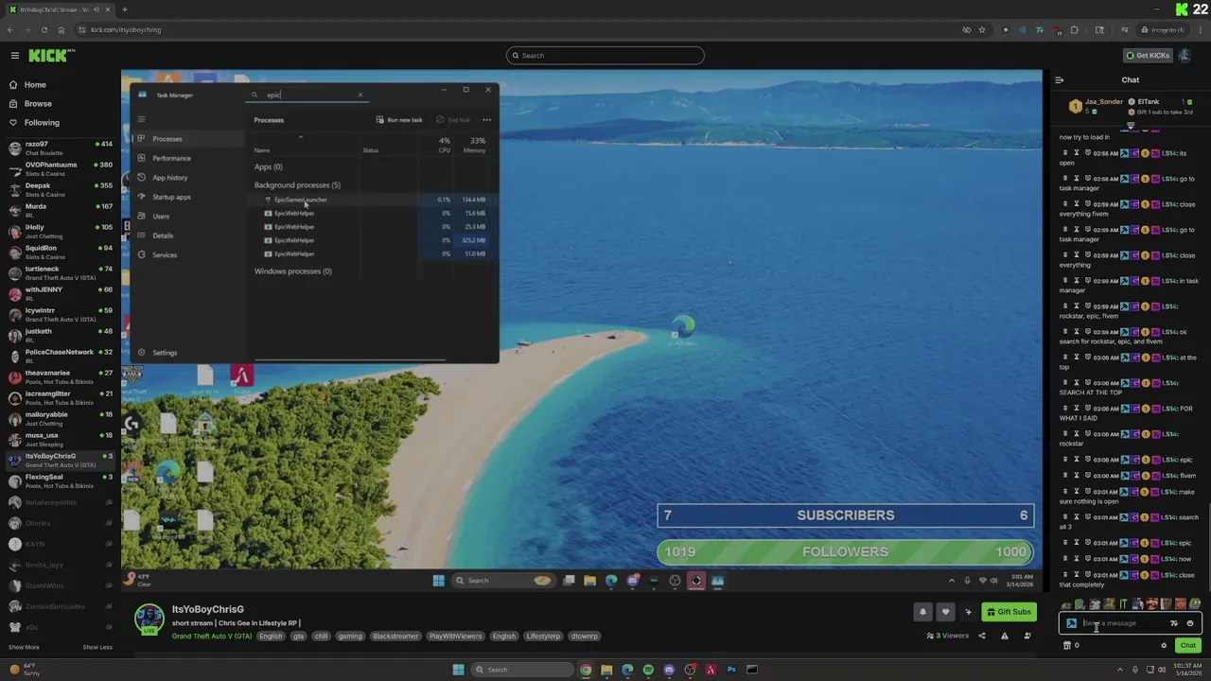Open chat settings with the gear icon
Image resolution: width=1211 pixels, height=681 pixels.
(x=1164, y=646)
